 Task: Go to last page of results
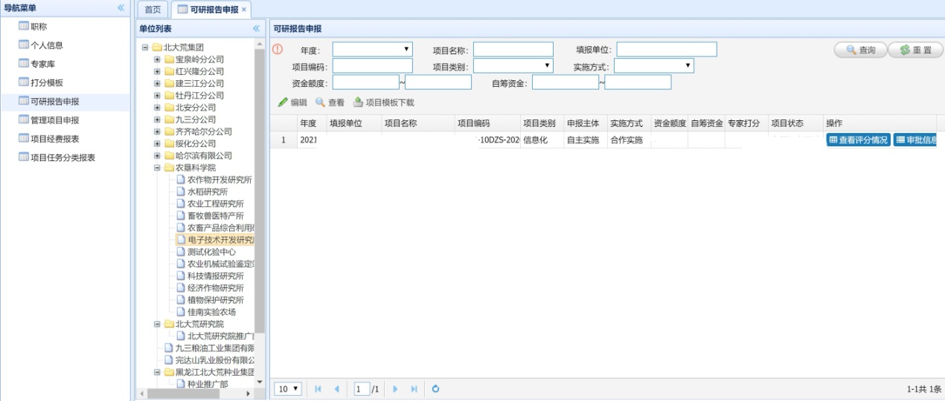point(414,388)
